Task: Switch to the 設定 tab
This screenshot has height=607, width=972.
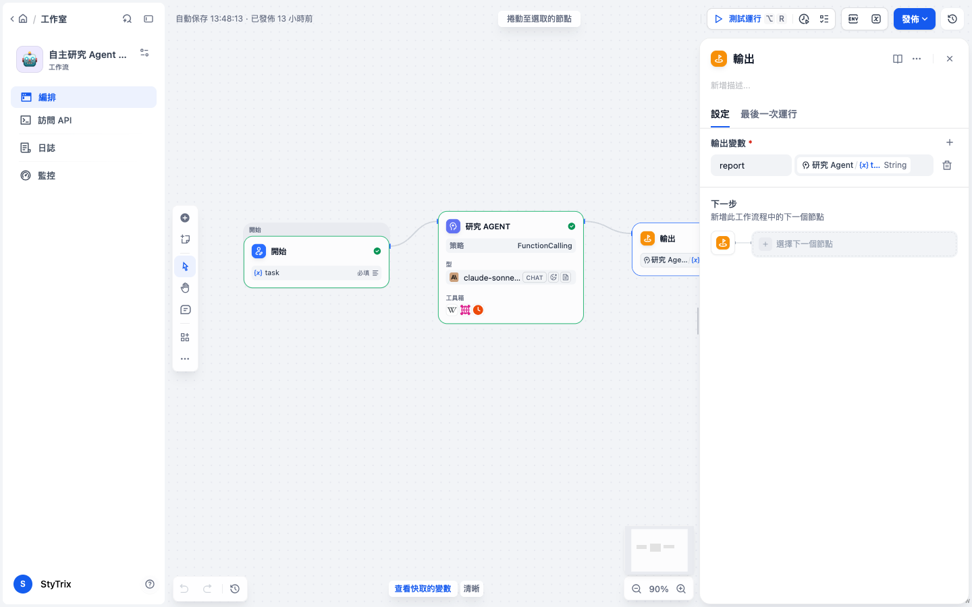Action: click(x=720, y=114)
